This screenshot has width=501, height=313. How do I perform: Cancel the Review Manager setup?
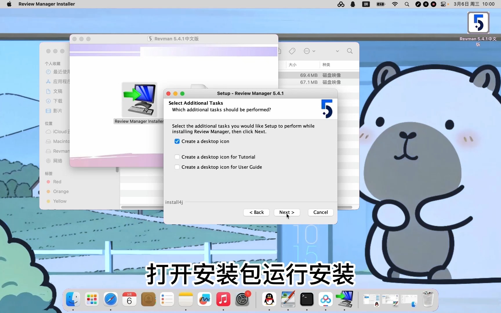pos(320,212)
